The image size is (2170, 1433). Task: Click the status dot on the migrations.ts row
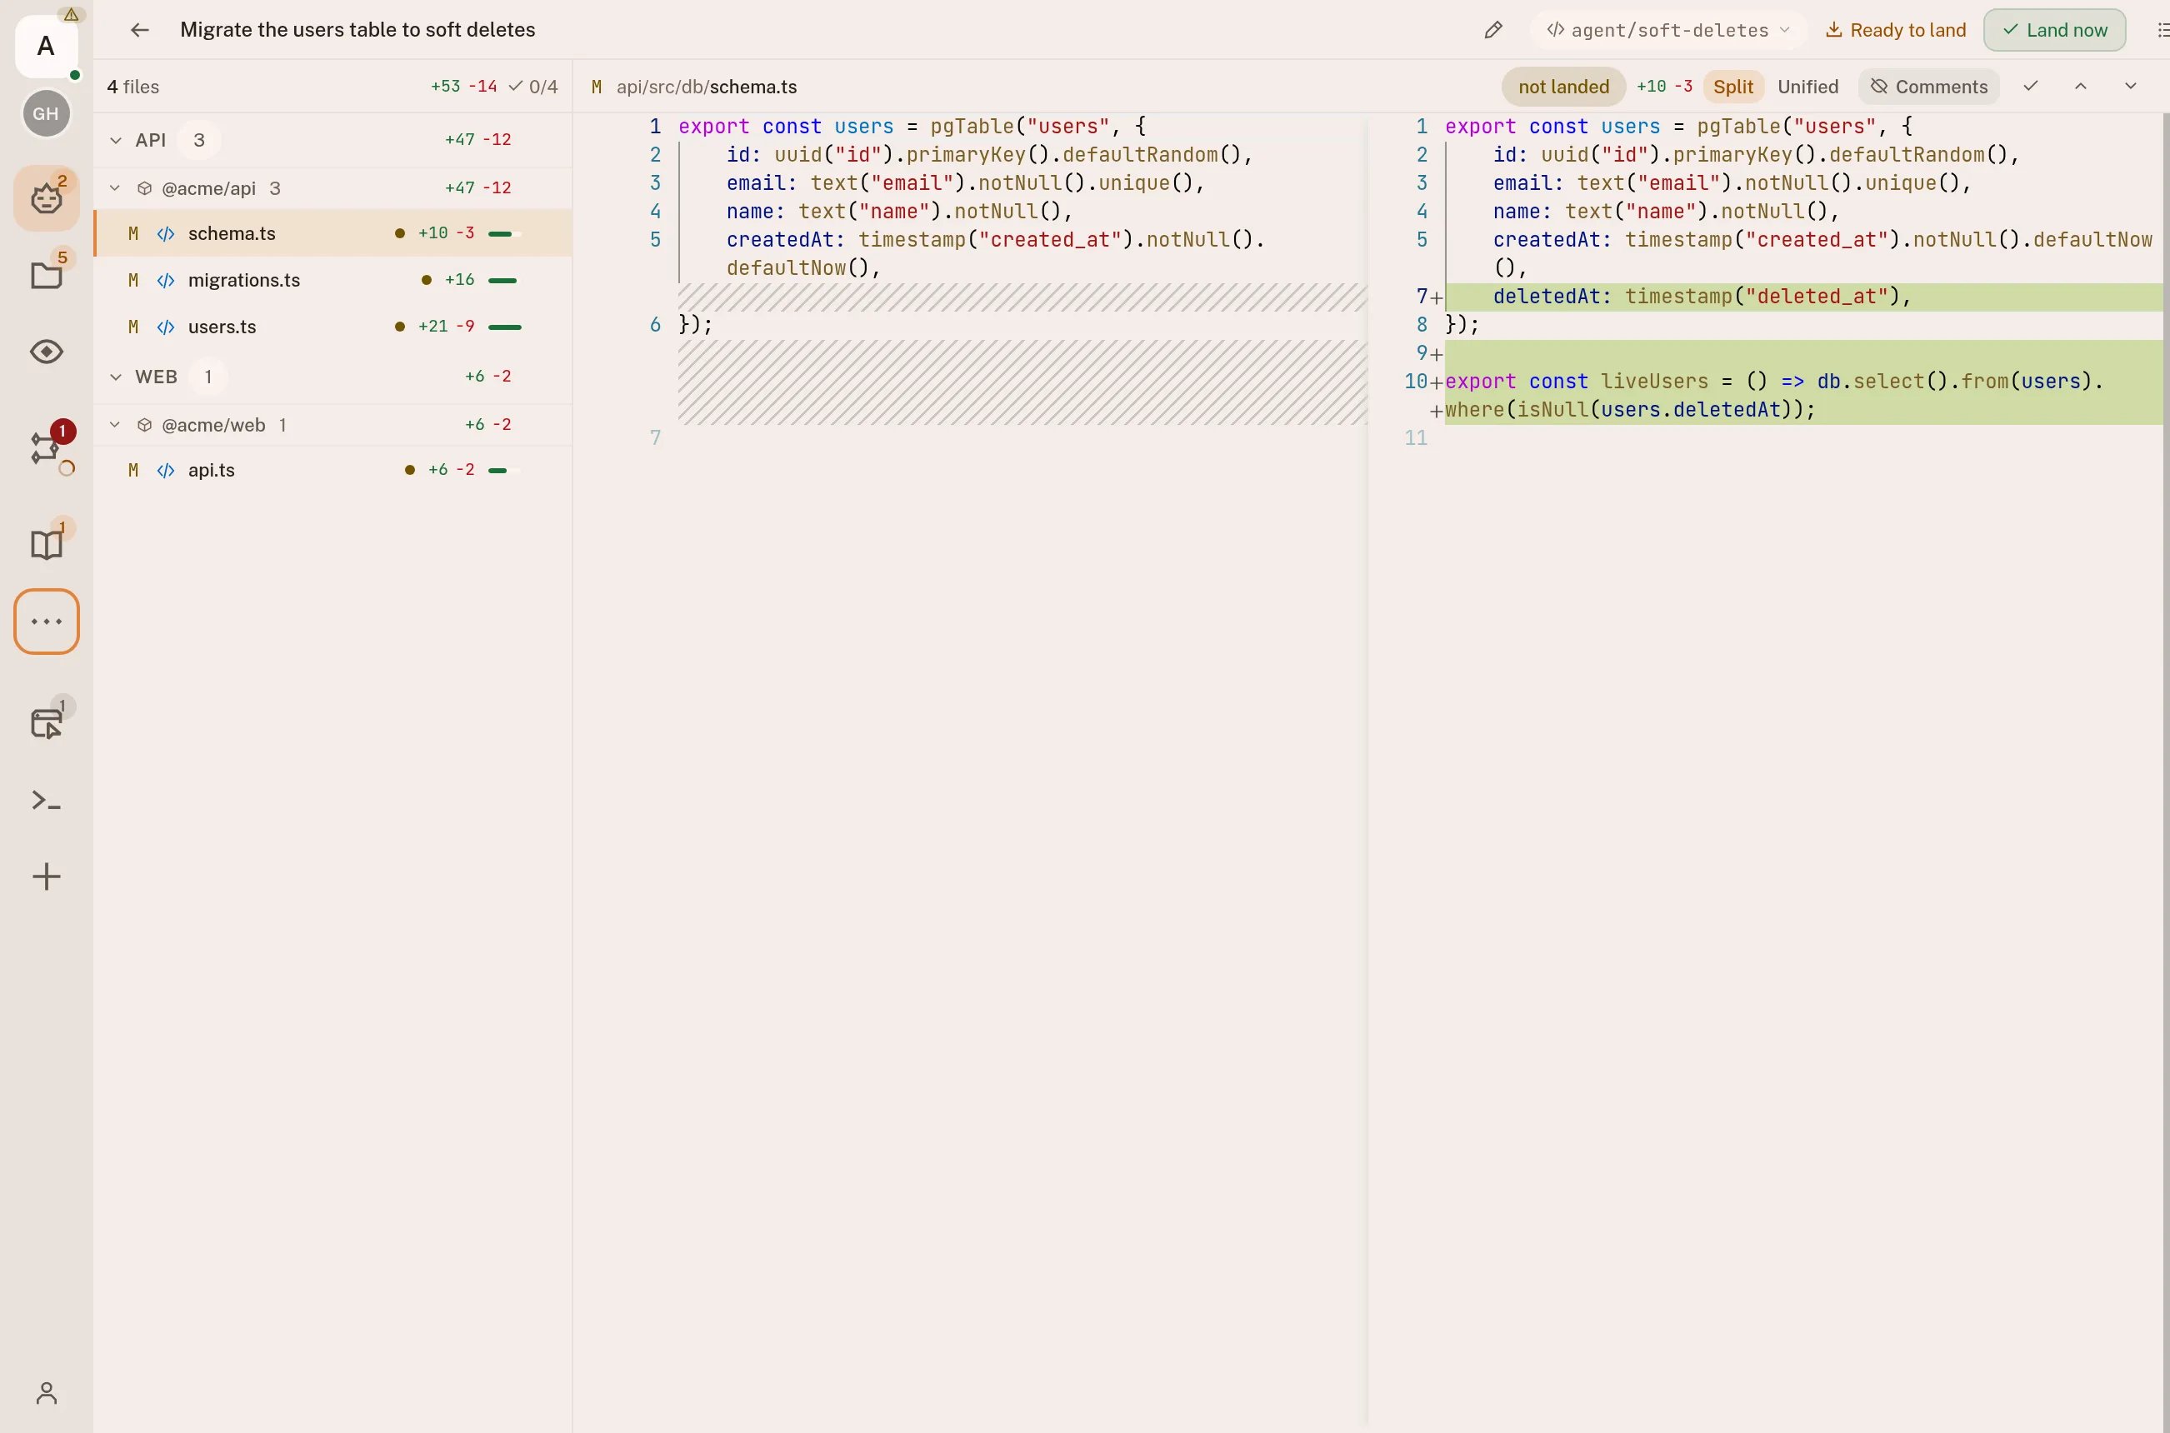[x=426, y=280]
